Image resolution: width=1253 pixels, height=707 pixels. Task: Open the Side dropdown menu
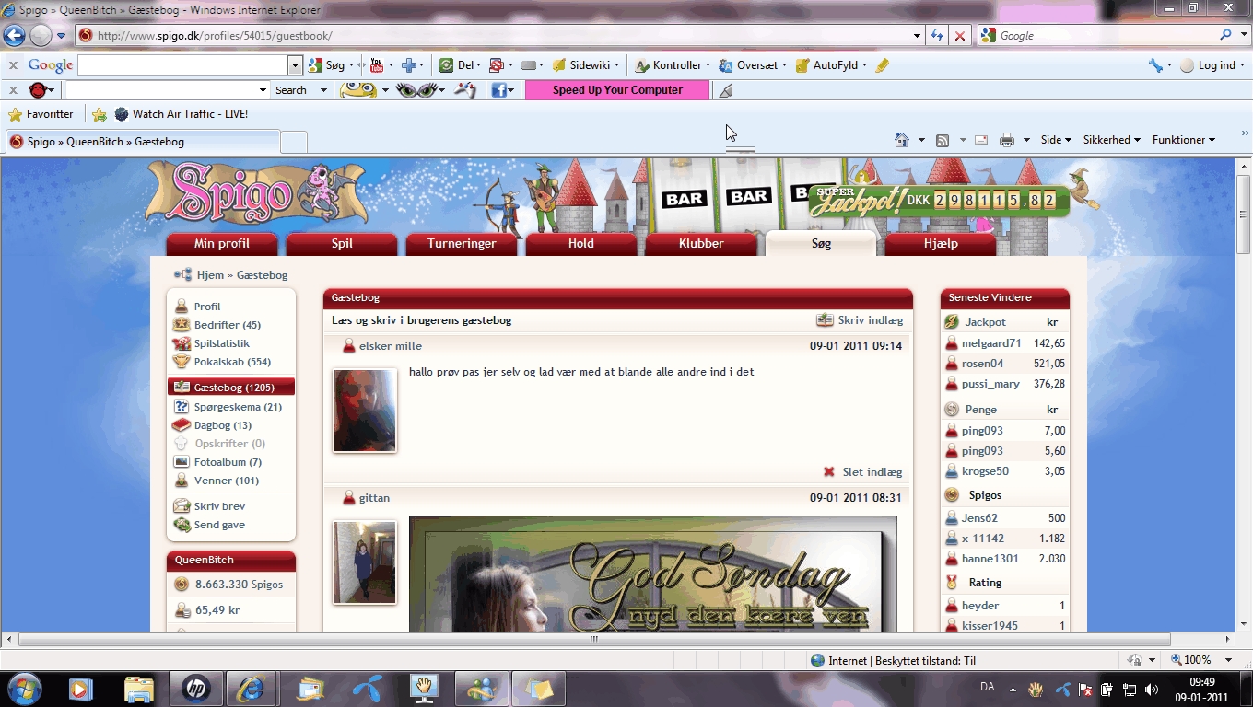1056,140
